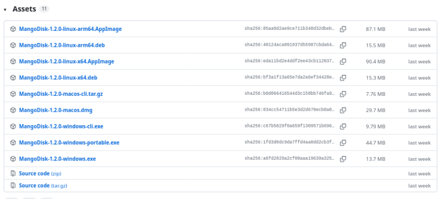The image size is (442, 199).
Task: Select hash text sha256:1fd3d0dc9da7ffd4aa0dd2cb3f
Action: pyautogui.click(x=290, y=142)
